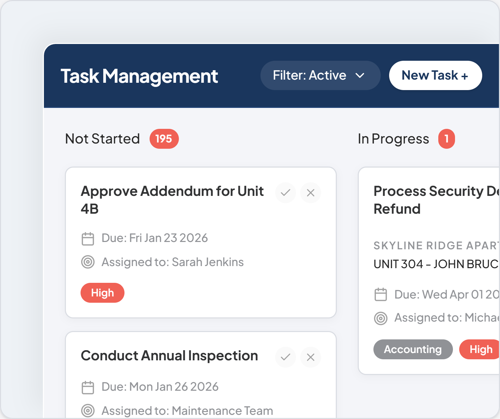This screenshot has width=500, height=419.
Task: Click assignee icon on Process Security Deposit card
Action: click(381, 318)
